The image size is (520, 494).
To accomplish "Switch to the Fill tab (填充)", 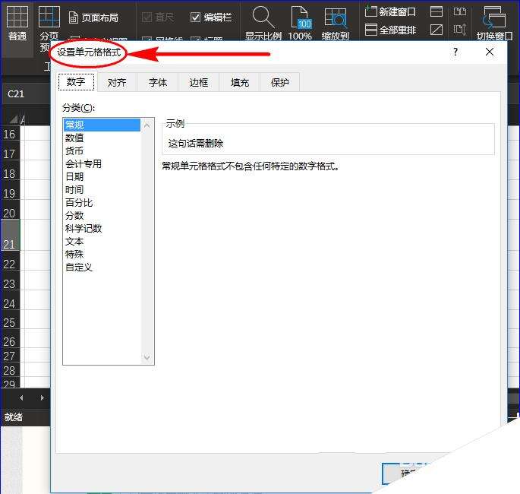I will (x=240, y=82).
